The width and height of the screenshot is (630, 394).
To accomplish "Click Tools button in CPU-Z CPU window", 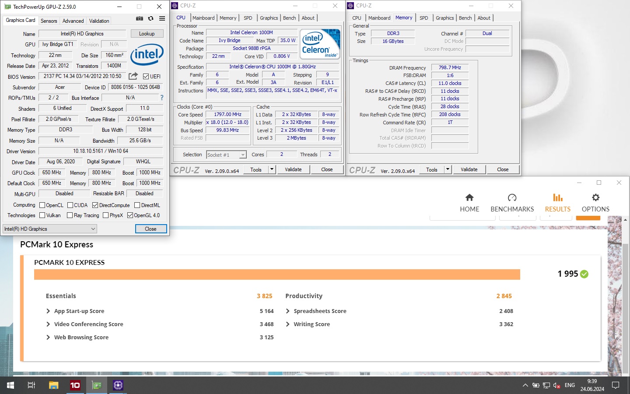I will pyautogui.click(x=256, y=169).
